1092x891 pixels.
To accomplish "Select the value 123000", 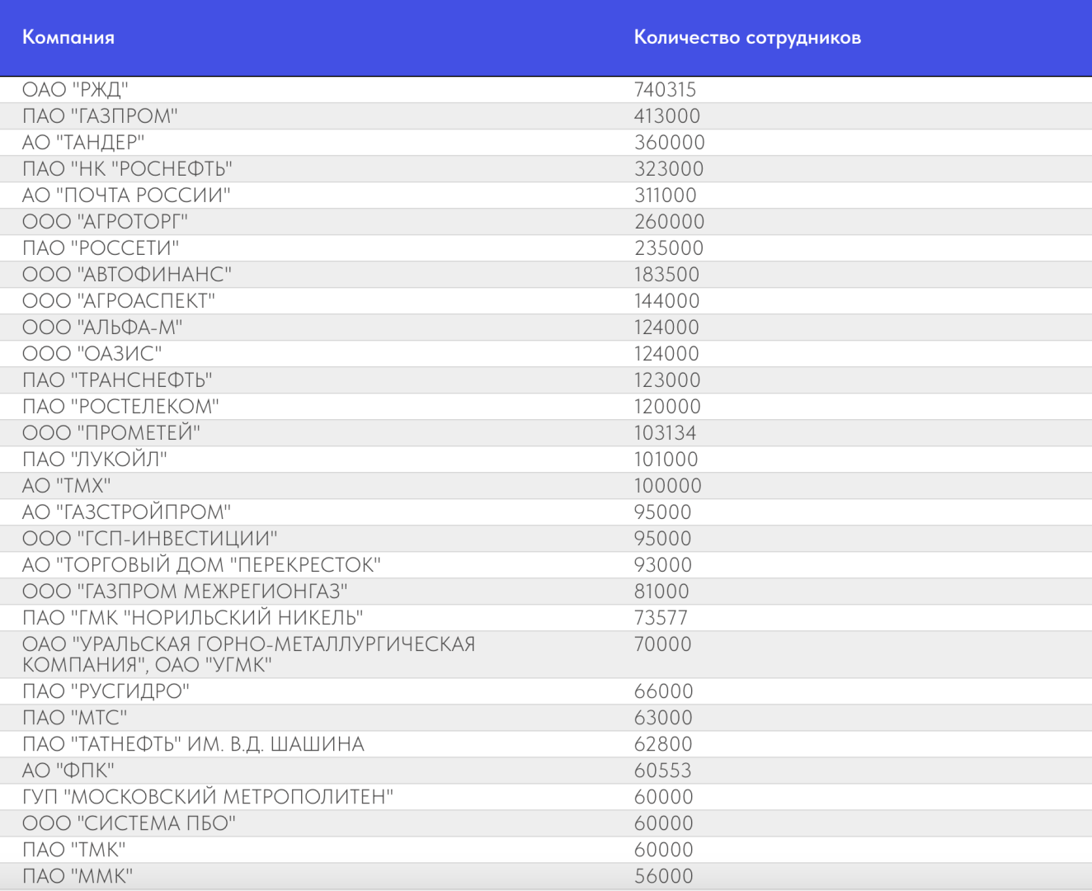I will point(666,379).
